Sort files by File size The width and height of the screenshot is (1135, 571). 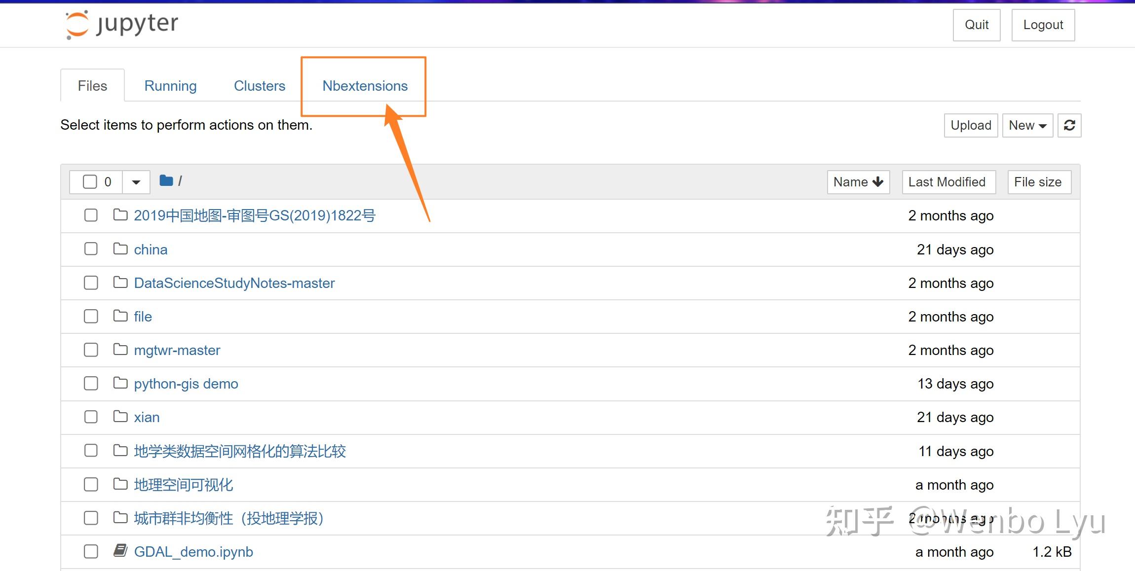[x=1038, y=182]
